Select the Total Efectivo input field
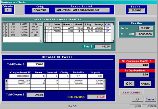Screen dimensions: 158x109 point(35,64)
